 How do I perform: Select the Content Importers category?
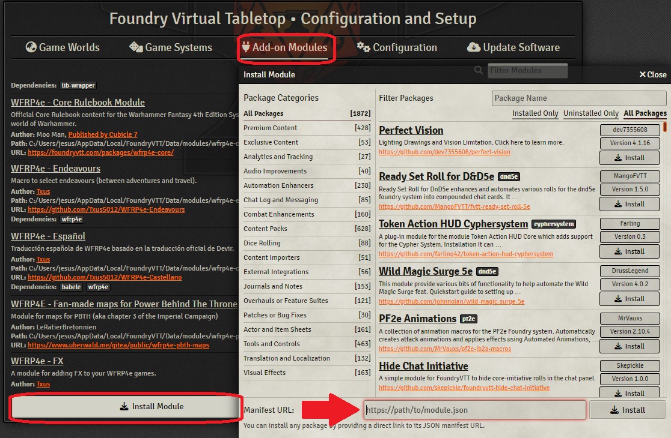(307, 258)
